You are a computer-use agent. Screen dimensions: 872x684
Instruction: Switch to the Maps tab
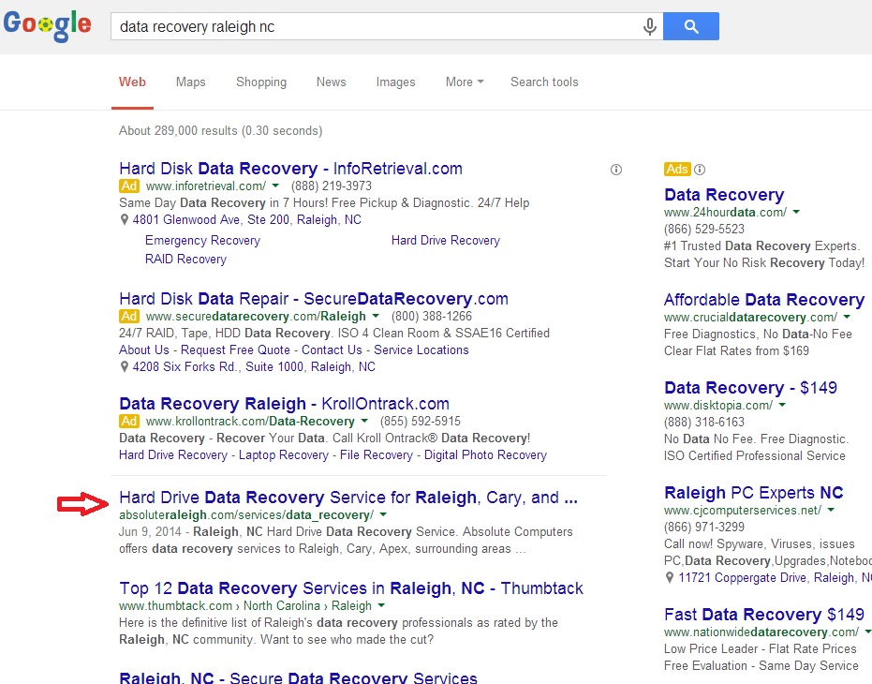191,82
